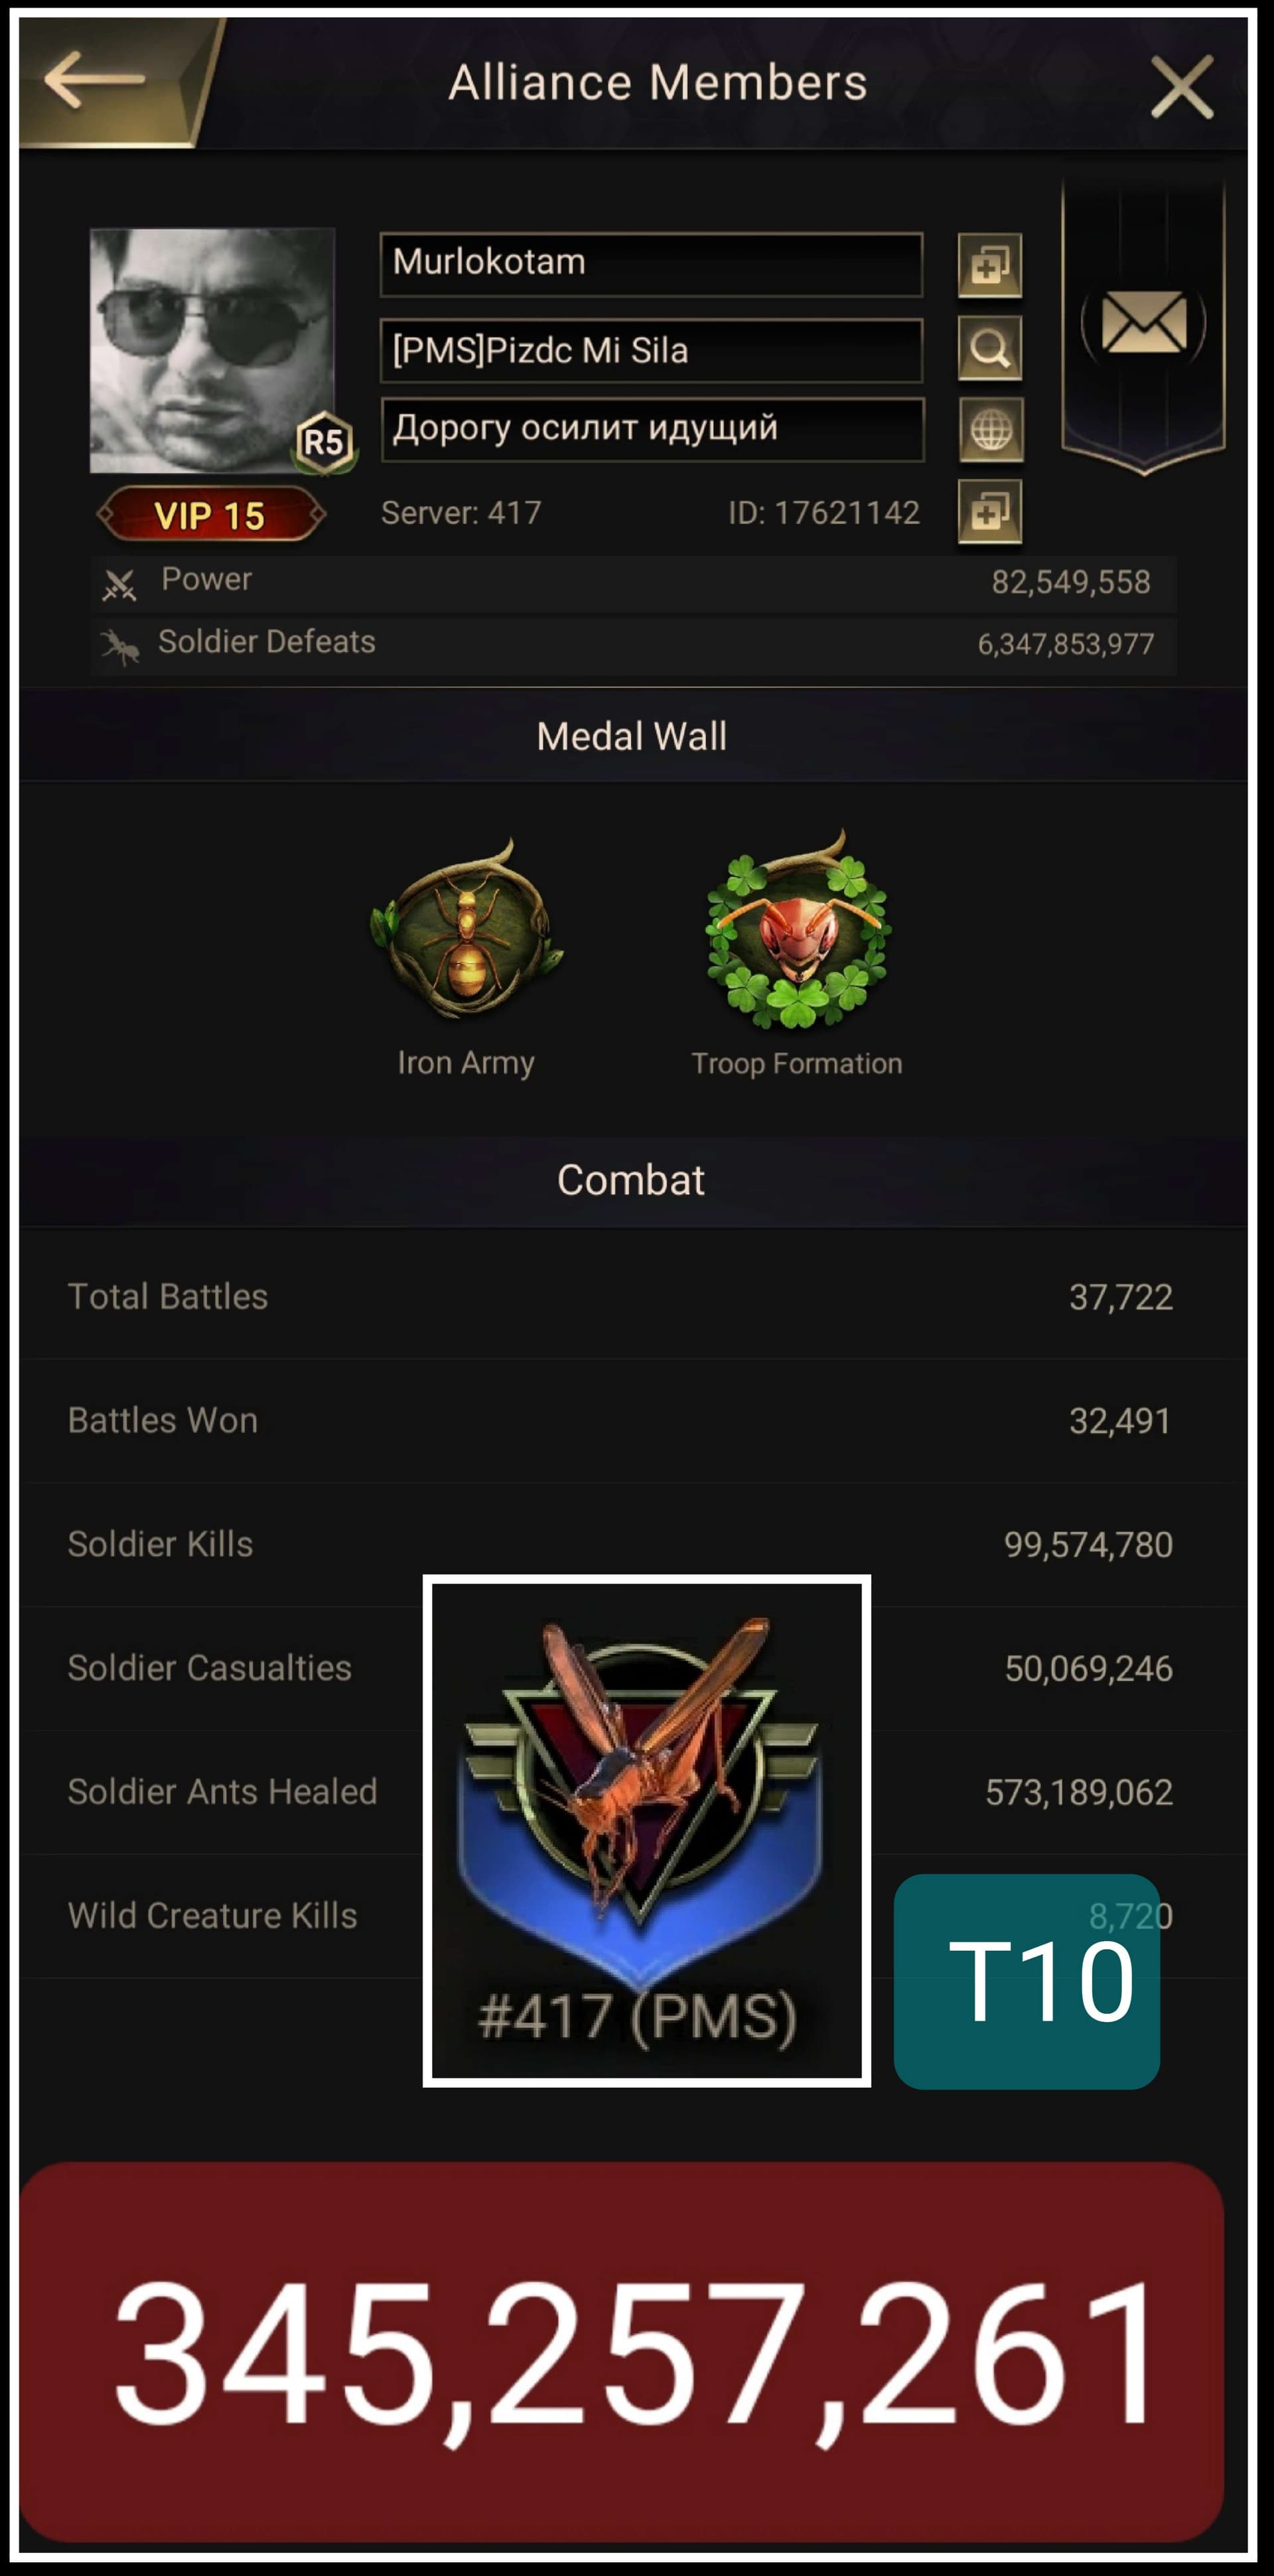Close the Alliance Members panel

tap(1181, 86)
